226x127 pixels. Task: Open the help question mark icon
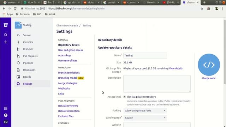[x=6, y=115]
